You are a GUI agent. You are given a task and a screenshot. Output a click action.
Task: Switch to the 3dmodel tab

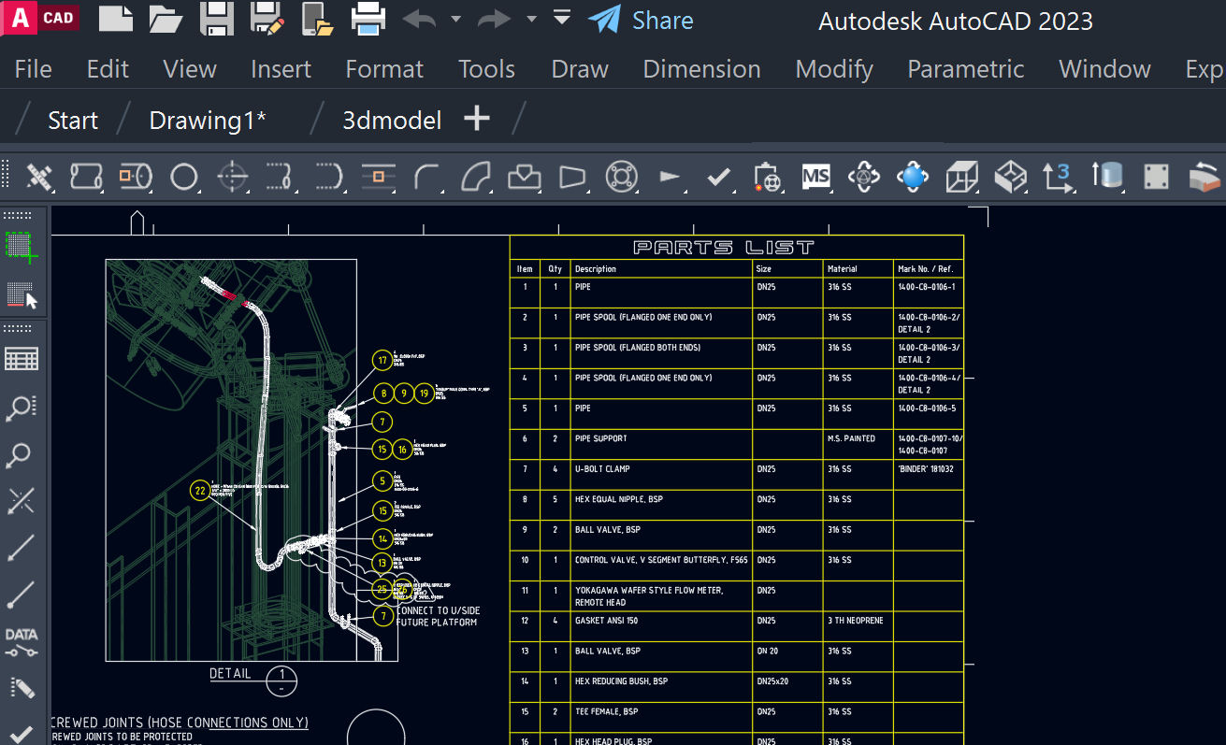pyautogui.click(x=392, y=120)
